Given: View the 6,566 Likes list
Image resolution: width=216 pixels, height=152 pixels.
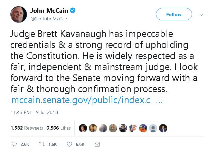Looking at the screenshot, I should pos(58,128).
